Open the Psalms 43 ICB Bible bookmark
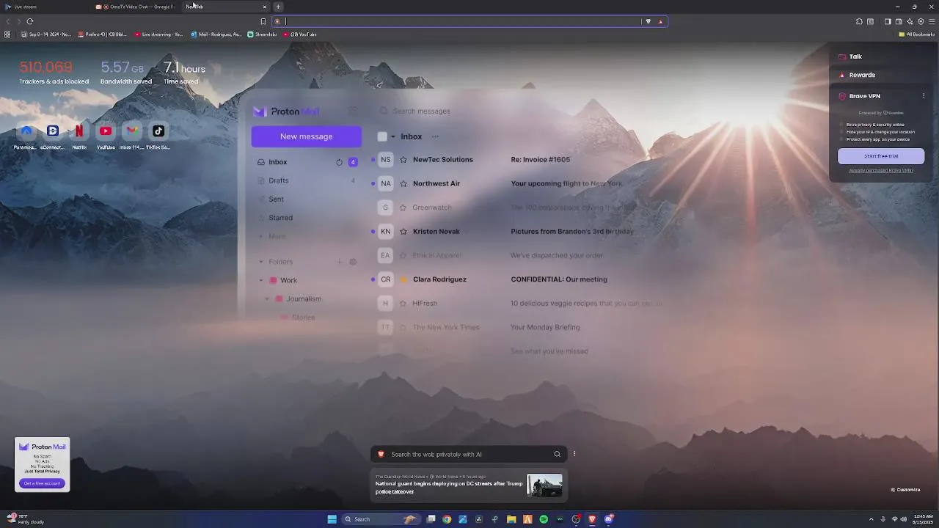939x528 pixels. (103, 34)
